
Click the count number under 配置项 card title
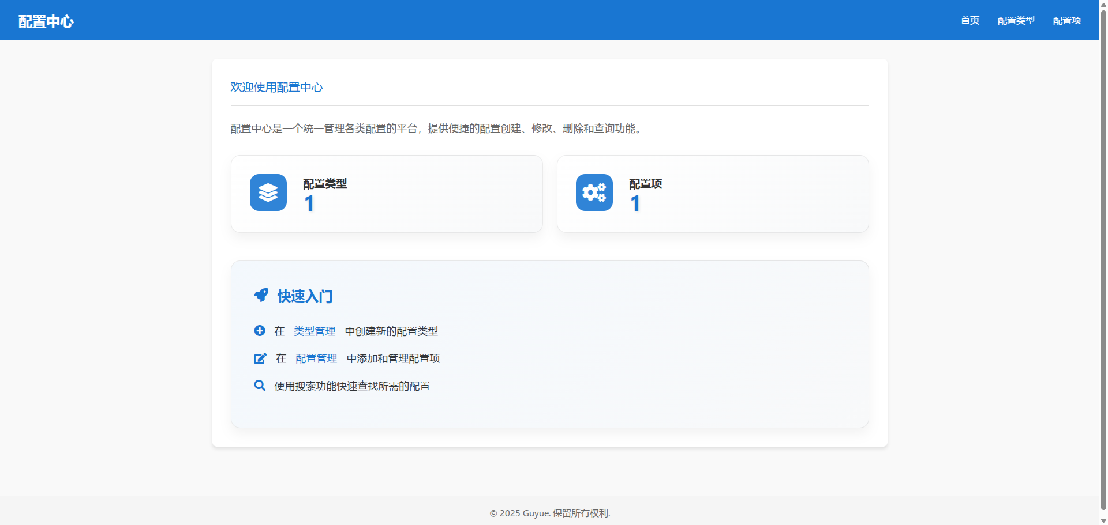635,203
